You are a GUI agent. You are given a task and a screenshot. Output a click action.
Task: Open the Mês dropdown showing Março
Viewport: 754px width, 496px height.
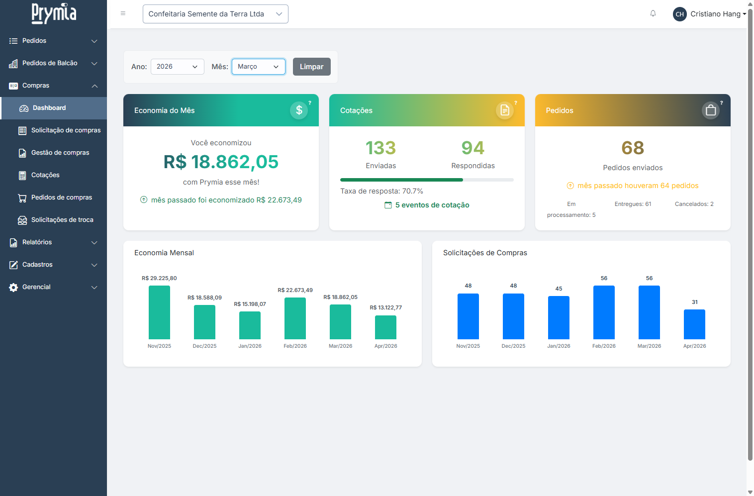pyautogui.click(x=258, y=66)
